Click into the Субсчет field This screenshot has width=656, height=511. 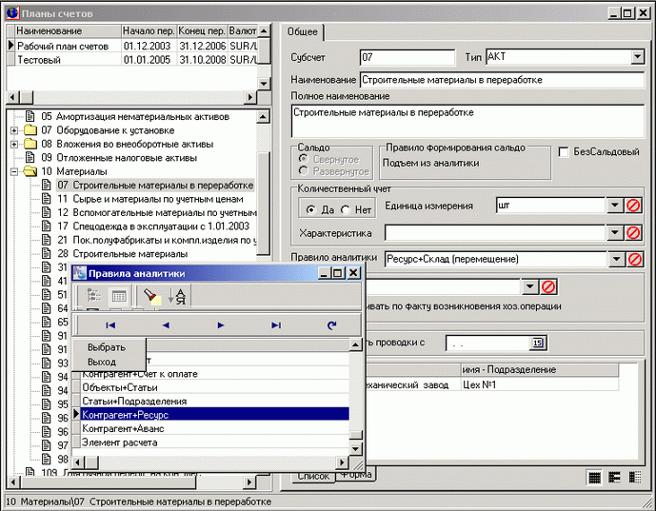pos(408,57)
